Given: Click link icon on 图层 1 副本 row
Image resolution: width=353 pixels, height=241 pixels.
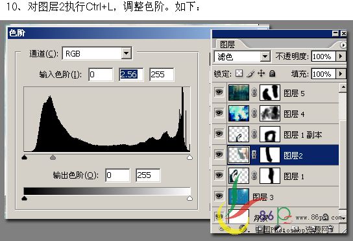Looking at the screenshot, I should 254,134.
